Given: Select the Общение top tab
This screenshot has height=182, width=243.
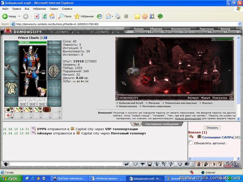Looking at the screenshot, I should 156,29.
